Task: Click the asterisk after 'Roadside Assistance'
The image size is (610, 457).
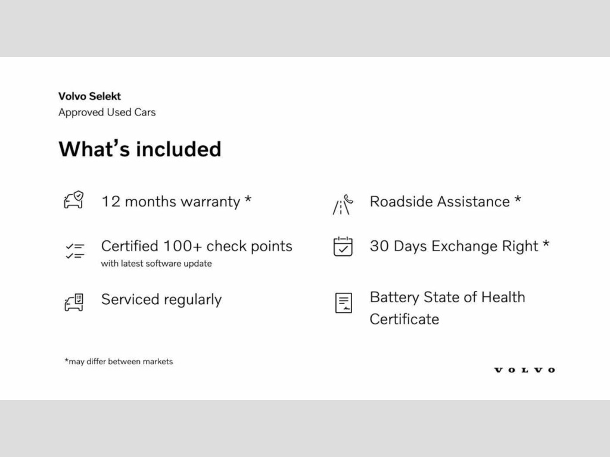Action: pyautogui.click(x=518, y=200)
